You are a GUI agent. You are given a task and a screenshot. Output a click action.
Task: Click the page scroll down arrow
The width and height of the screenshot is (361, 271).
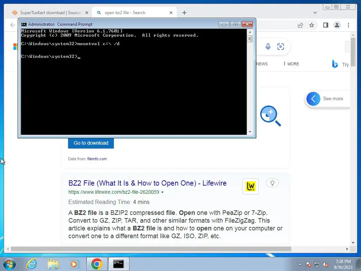click(x=353, y=243)
